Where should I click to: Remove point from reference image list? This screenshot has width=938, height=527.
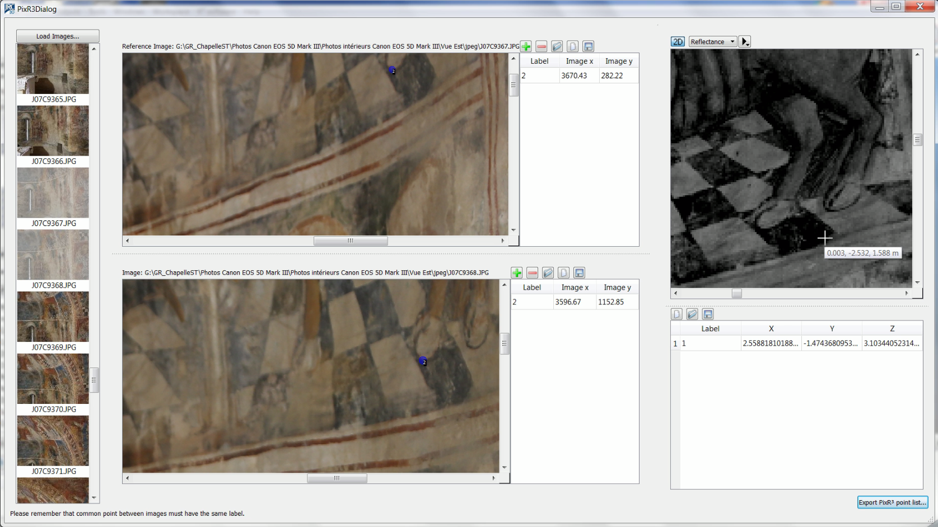coord(542,46)
